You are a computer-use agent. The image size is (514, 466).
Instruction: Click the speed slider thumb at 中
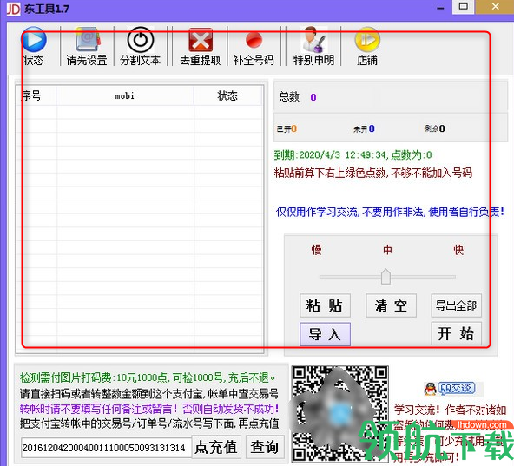[x=385, y=277]
